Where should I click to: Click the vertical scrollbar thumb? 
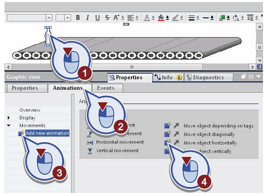pos(259,47)
